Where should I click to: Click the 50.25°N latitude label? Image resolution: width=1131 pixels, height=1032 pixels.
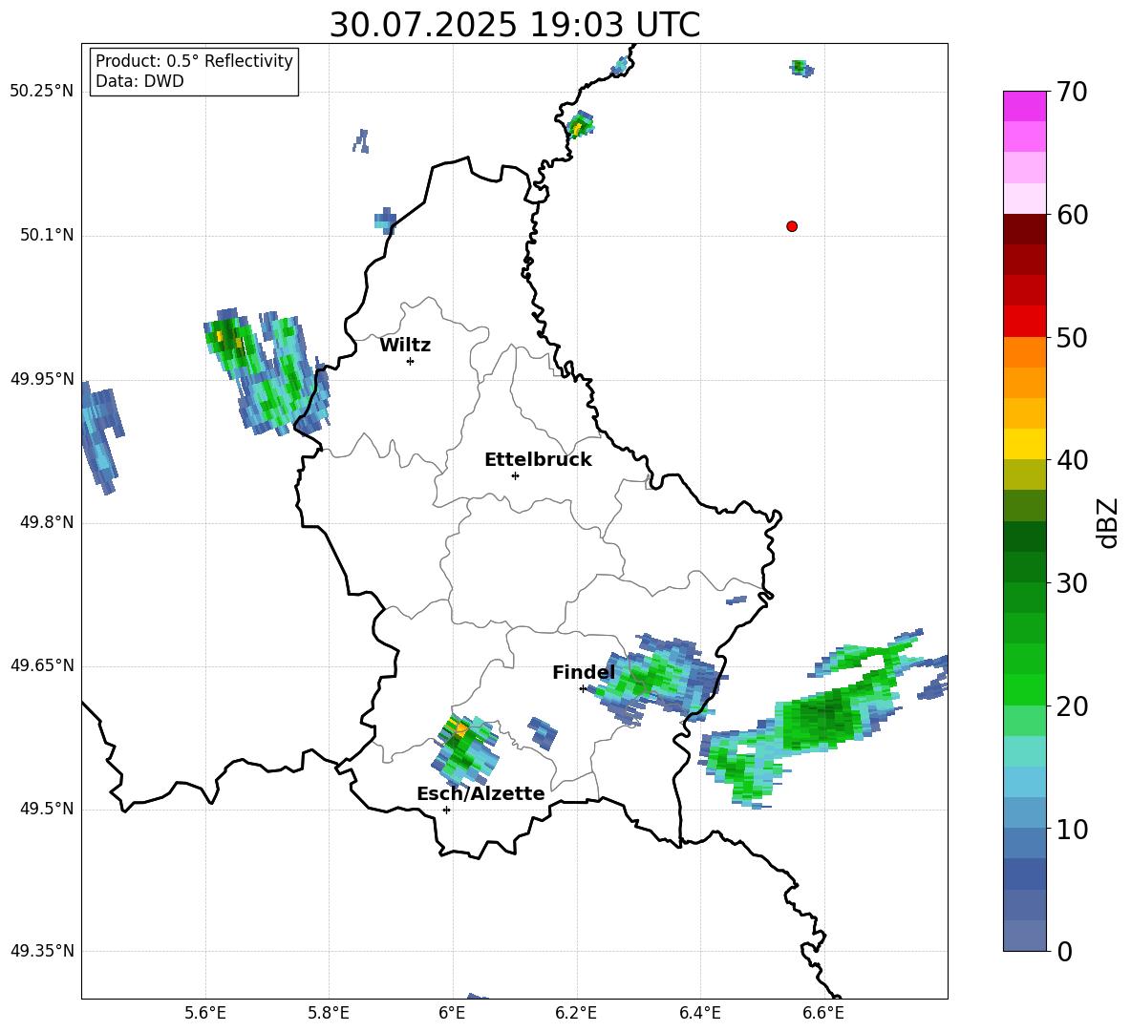click(x=42, y=92)
